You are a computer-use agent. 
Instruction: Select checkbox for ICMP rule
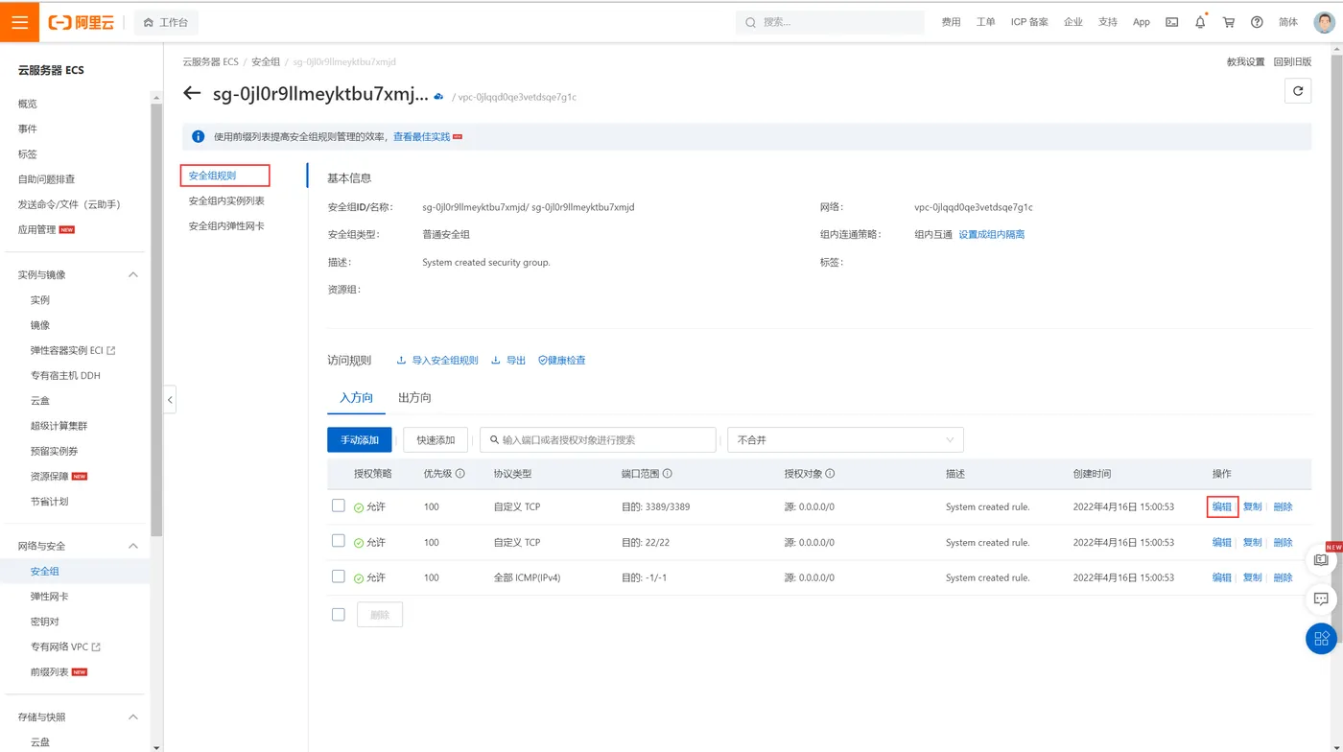coord(338,576)
